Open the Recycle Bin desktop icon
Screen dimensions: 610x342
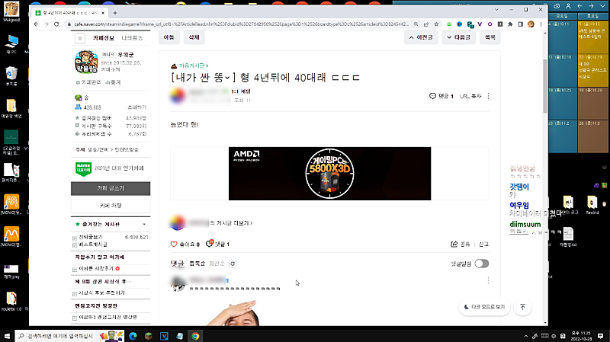(11, 75)
